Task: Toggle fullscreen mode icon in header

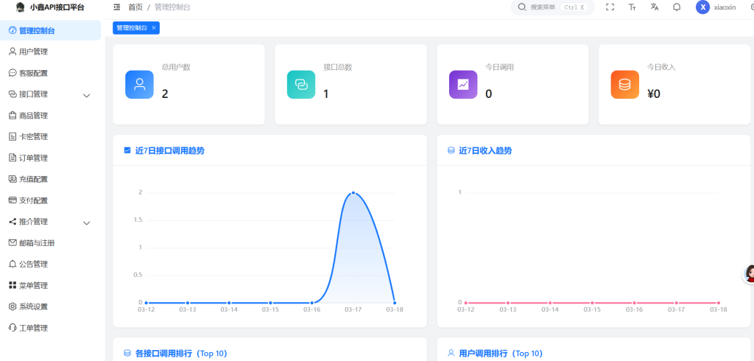Action: coord(610,7)
